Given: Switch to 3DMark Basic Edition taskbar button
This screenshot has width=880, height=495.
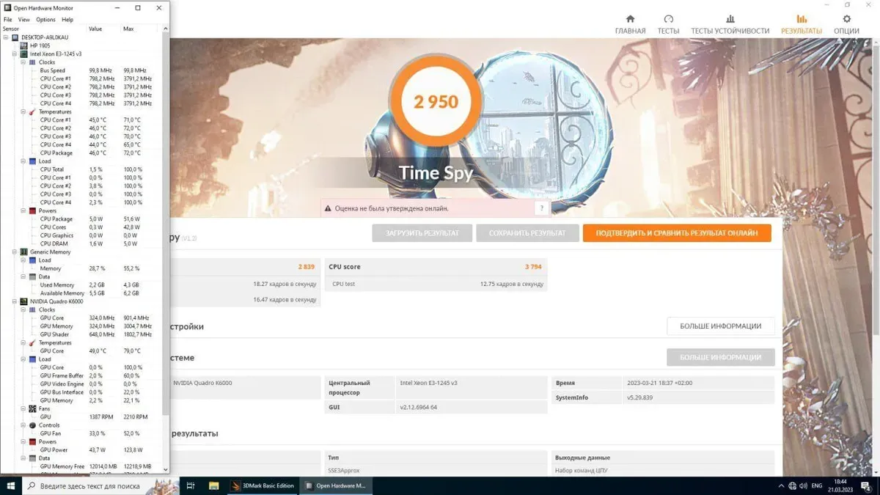Looking at the screenshot, I should point(263,485).
